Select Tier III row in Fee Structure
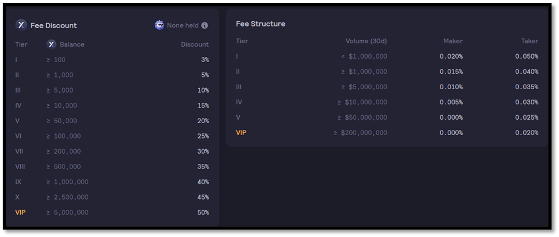 (387, 87)
